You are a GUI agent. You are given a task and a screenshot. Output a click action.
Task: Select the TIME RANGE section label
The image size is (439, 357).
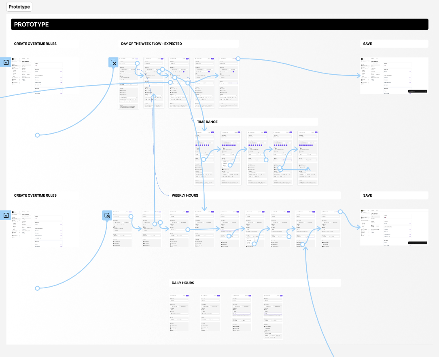click(x=207, y=122)
